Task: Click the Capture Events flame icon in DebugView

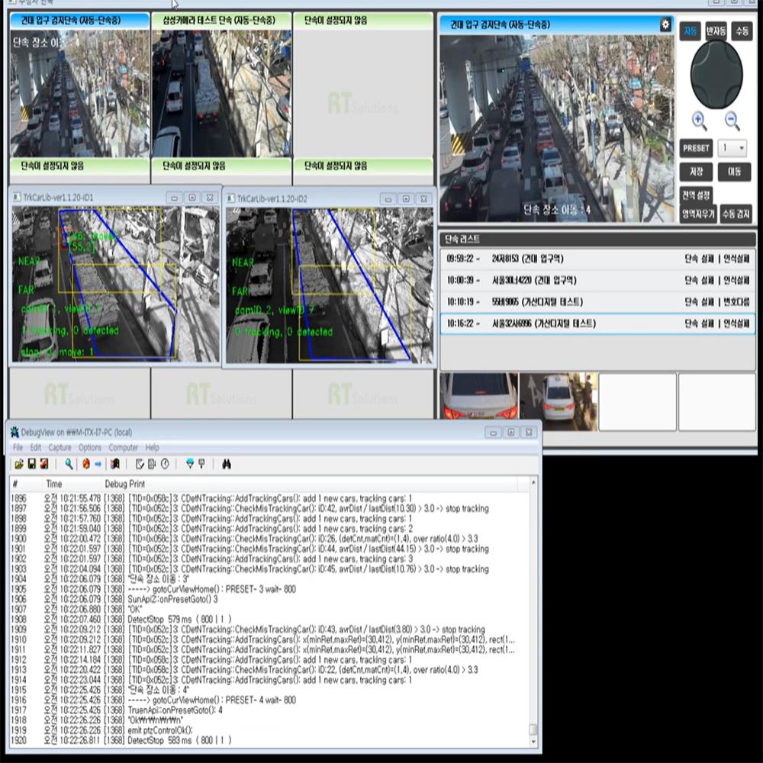Action: click(84, 464)
